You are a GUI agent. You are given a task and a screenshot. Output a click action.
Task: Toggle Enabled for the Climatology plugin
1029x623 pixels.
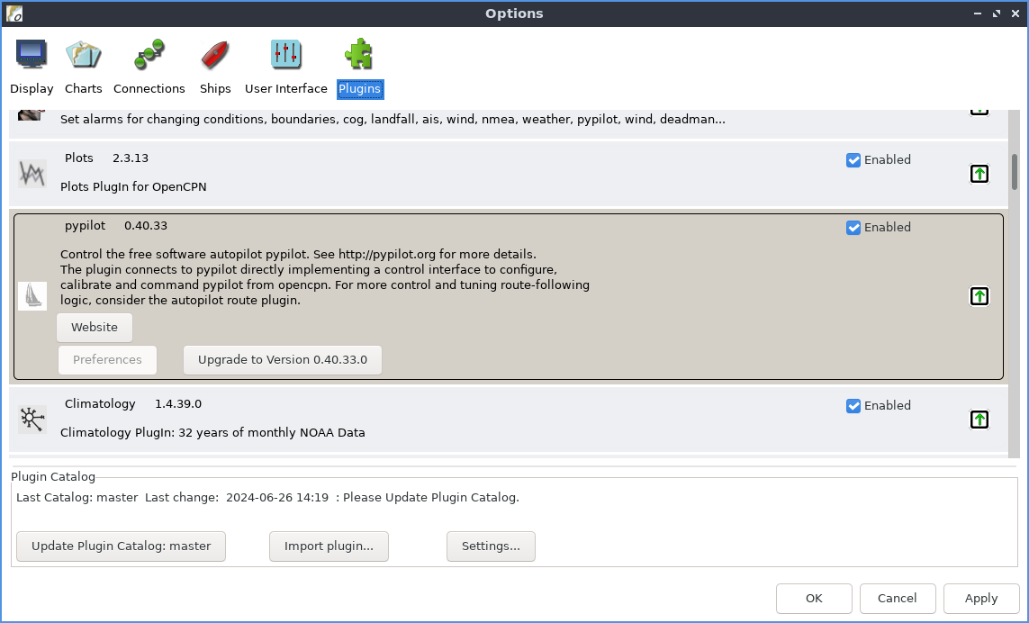click(x=853, y=405)
